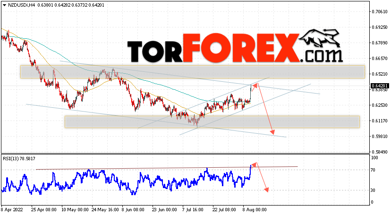Select the 22 Jul 08:00 date label
This screenshot has height=215, width=391.
click(224, 210)
